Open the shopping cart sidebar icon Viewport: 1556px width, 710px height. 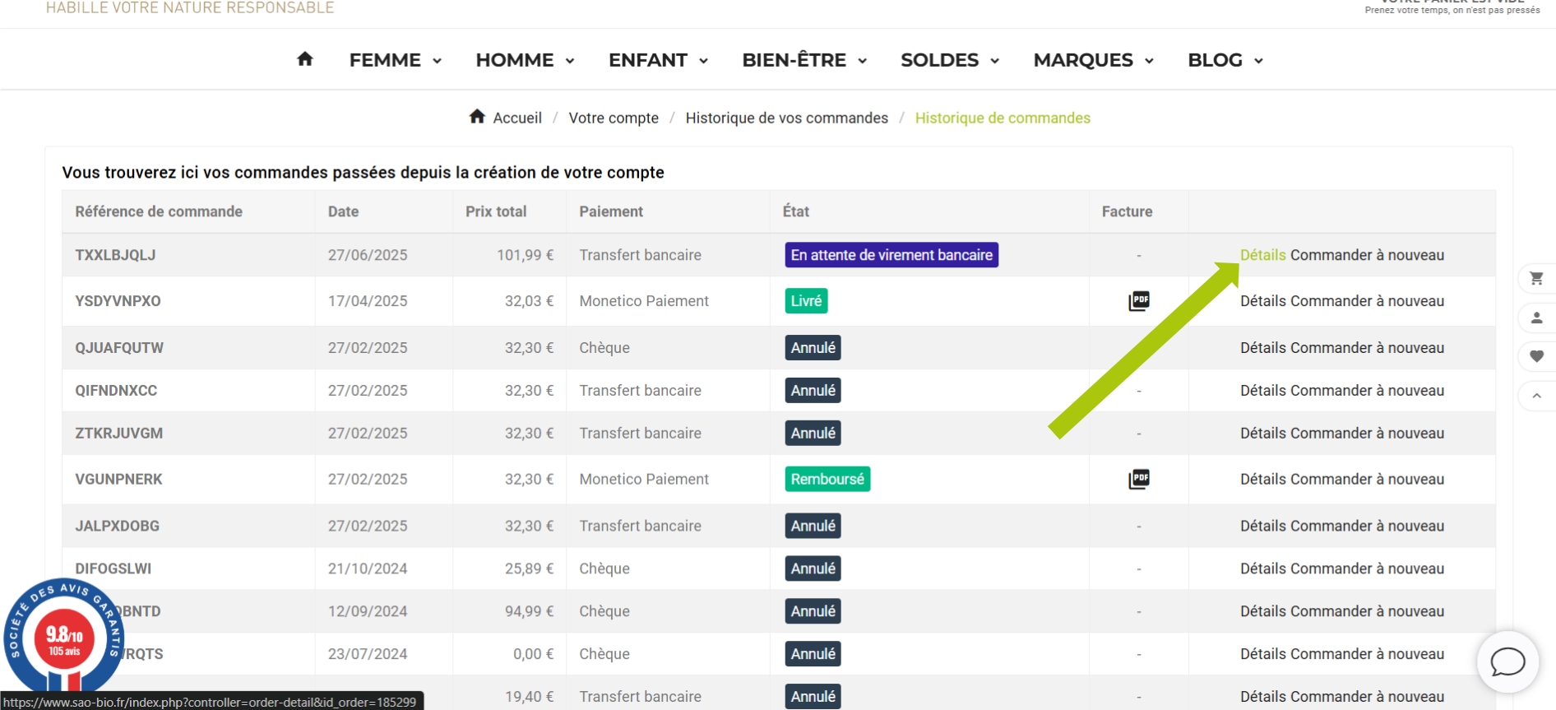(1536, 278)
